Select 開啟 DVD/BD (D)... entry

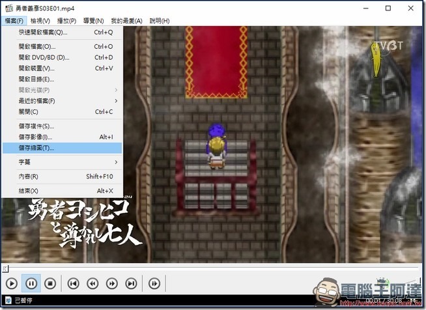pyautogui.click(x=63, y=57)
